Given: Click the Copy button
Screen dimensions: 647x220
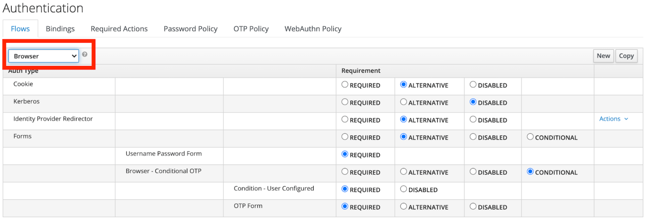Looking at the screenshot, I should [626, 56].
